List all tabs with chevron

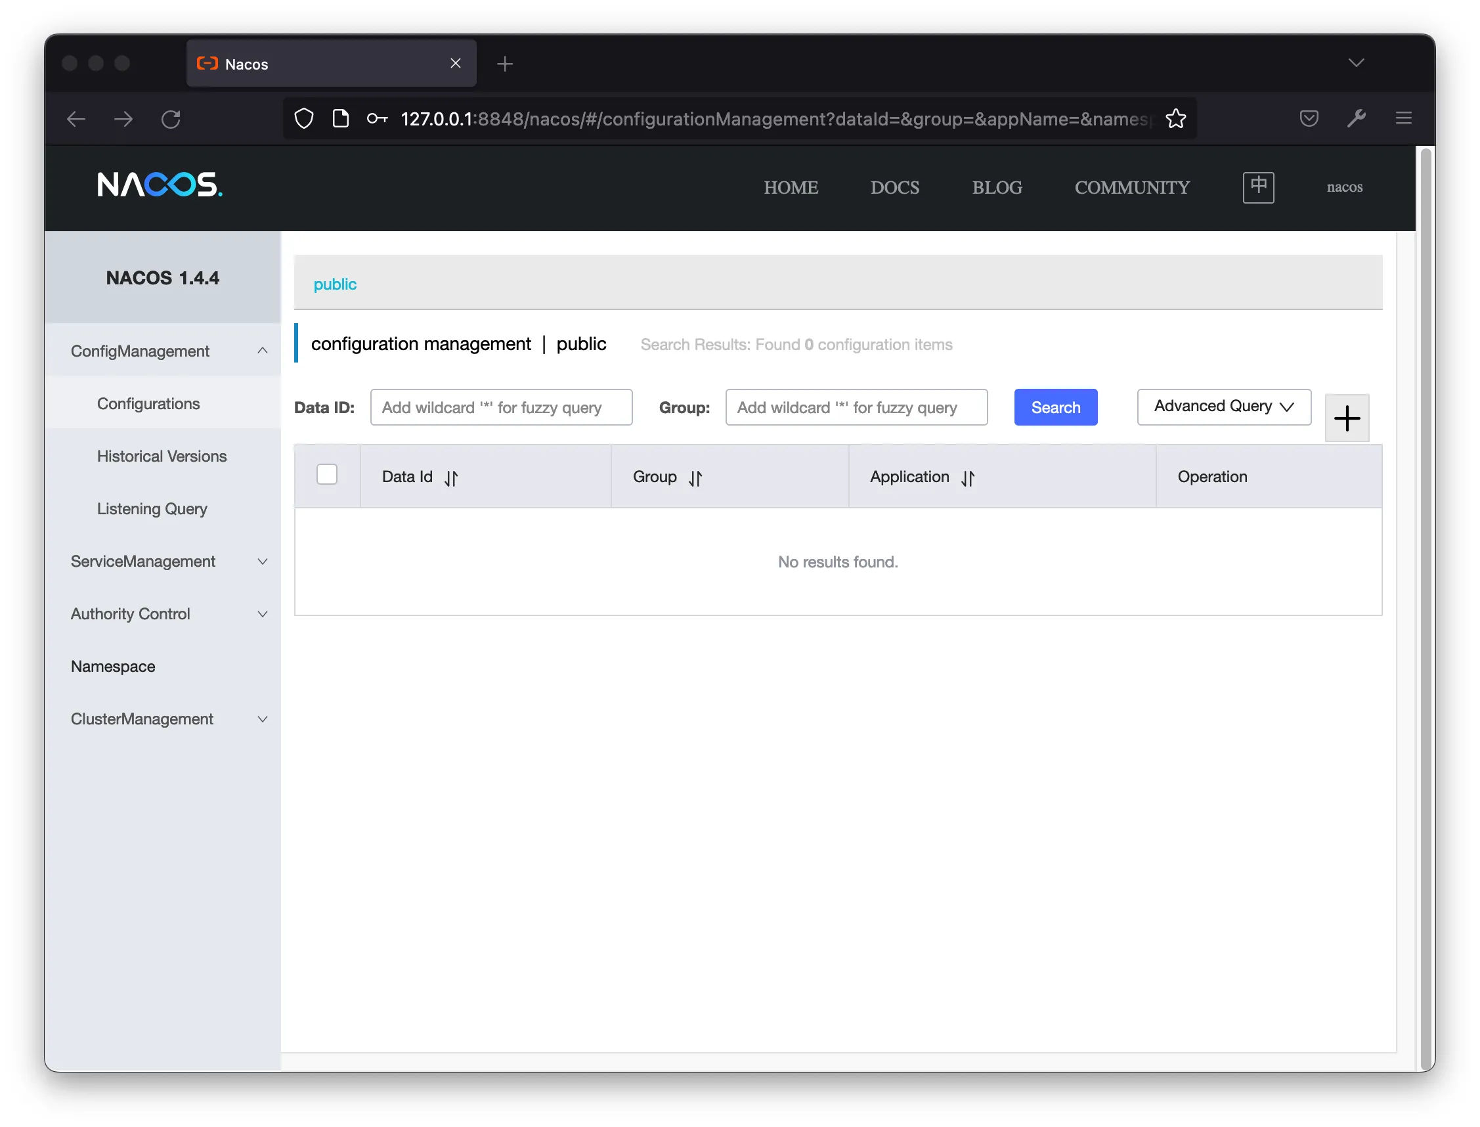1356,63
